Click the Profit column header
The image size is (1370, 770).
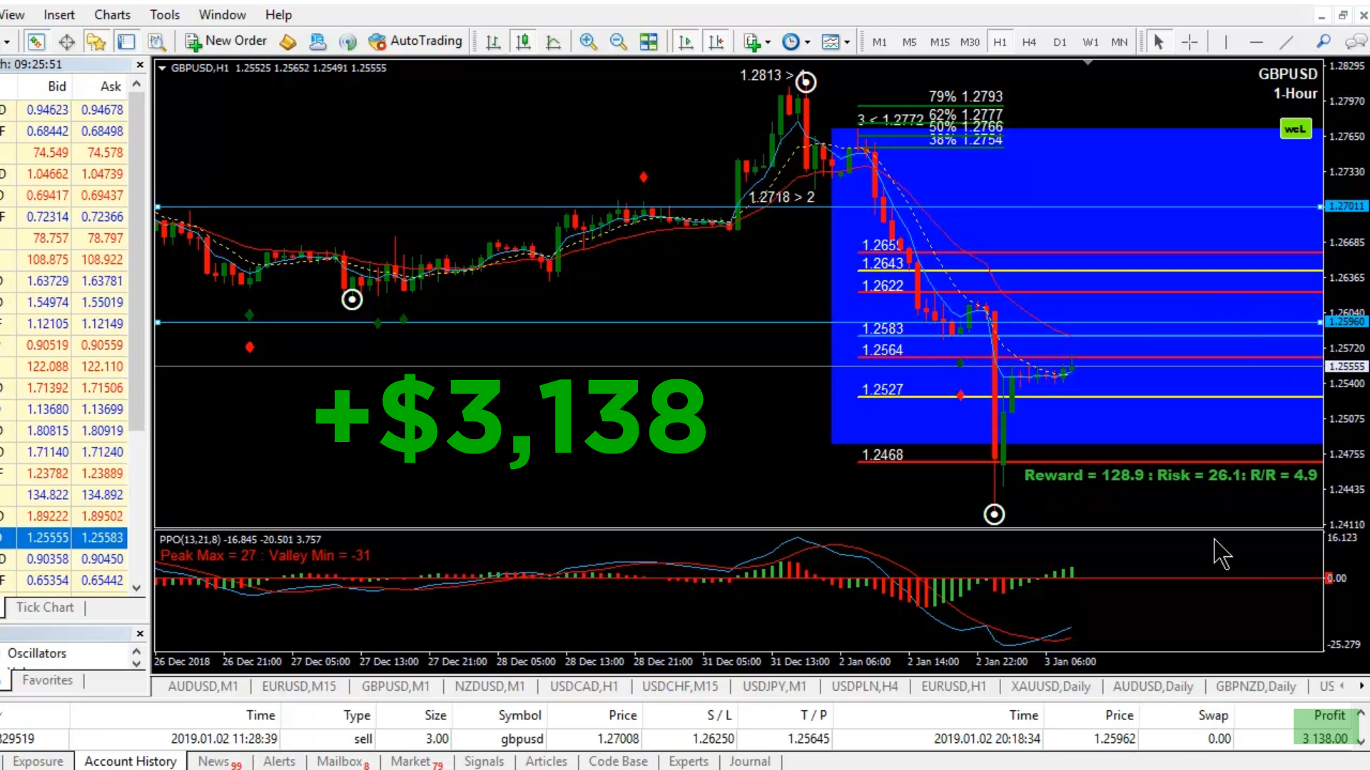tap(1329, 715)
